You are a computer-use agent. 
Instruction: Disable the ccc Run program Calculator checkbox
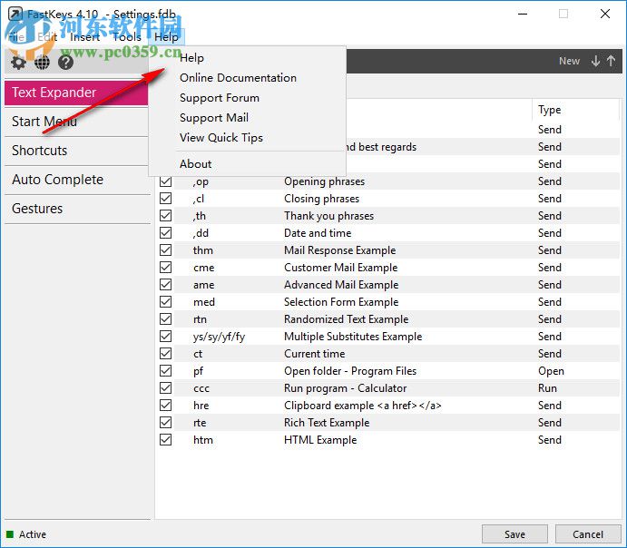pyautogui.click(x=165, y=388)
